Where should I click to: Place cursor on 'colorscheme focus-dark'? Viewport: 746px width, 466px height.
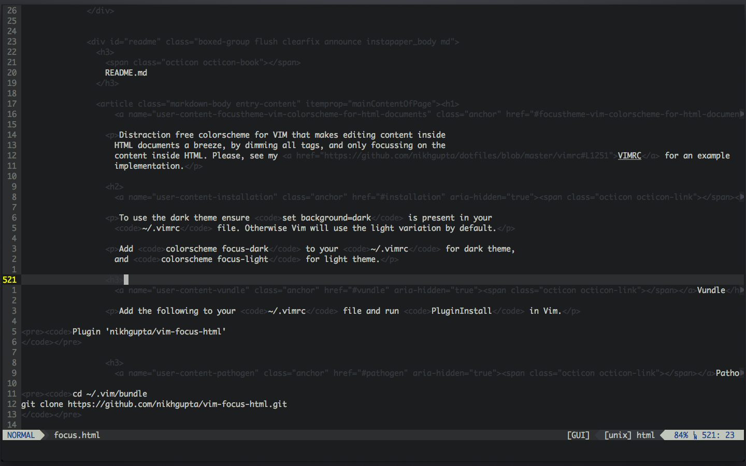(x=217, y=249)
